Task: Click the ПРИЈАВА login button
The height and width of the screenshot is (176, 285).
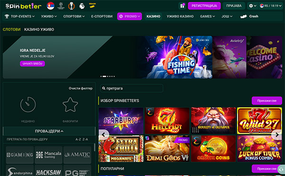Action: pos(234,6)
